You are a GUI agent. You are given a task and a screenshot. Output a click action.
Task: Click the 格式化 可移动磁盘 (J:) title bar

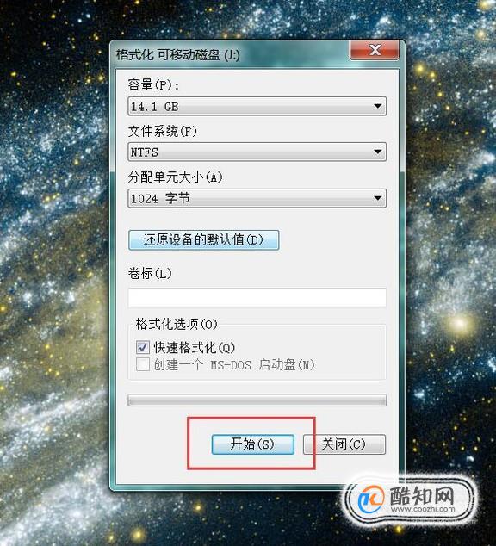[230, 54]
